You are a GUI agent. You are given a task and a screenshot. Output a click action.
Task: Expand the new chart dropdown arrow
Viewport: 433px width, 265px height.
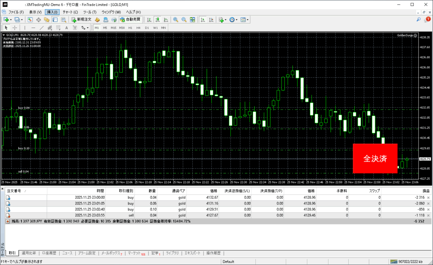coord(11,20)
